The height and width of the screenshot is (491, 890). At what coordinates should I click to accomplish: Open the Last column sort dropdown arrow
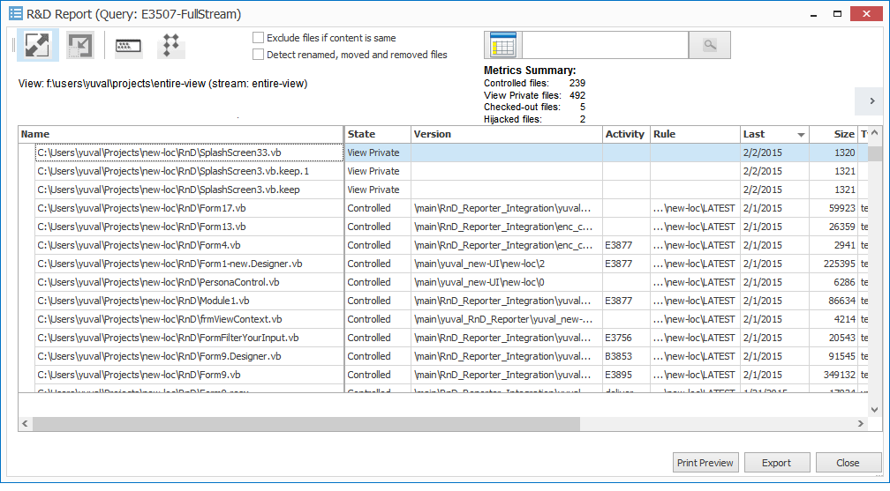[x=801, y=135]
